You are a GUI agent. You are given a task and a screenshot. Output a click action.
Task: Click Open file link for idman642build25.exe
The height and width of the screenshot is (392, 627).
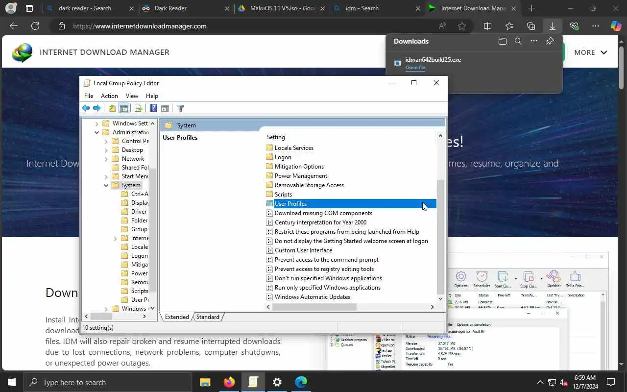[415, 68]
